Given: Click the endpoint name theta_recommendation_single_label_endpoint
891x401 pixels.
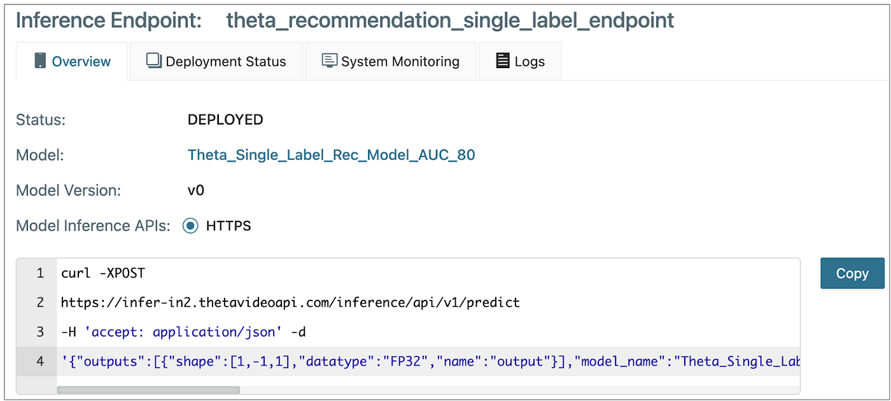Looking at the screenshot, I should coord(451,20).
